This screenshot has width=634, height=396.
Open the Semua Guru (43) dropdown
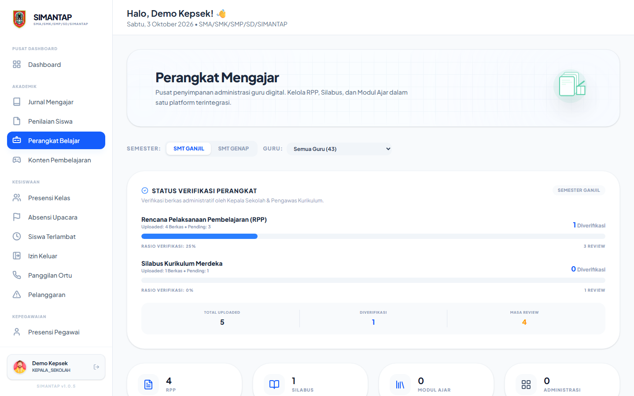tap(339, 149)
